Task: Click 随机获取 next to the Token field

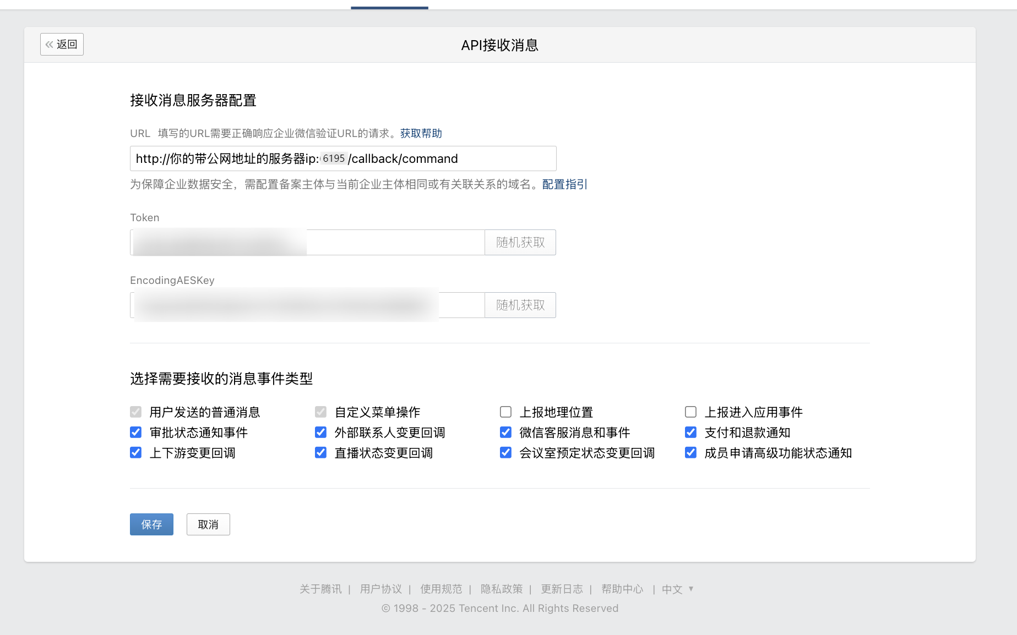Action: coord(520,243)
